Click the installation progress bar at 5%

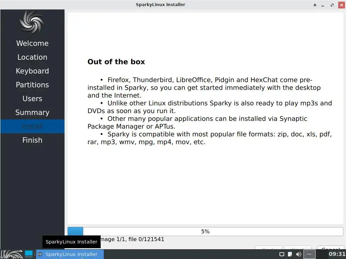(205, 231)
